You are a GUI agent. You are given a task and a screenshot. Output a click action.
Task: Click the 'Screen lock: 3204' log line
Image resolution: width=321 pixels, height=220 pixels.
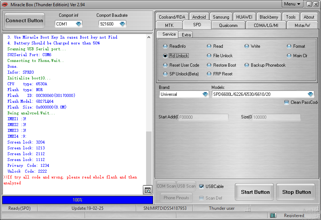(x=26, y=142)
